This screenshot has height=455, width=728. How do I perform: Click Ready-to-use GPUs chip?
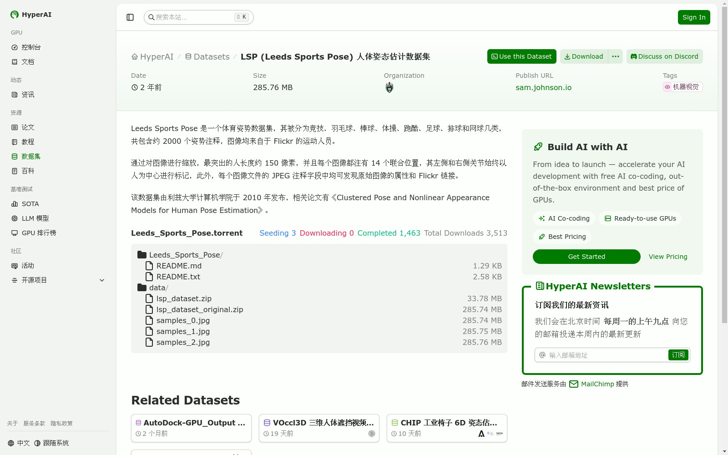coord(640,218)
